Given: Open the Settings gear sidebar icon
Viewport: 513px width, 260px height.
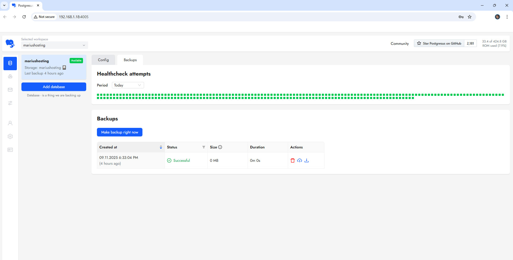Looking at the screenshot, I should [10, 136].
